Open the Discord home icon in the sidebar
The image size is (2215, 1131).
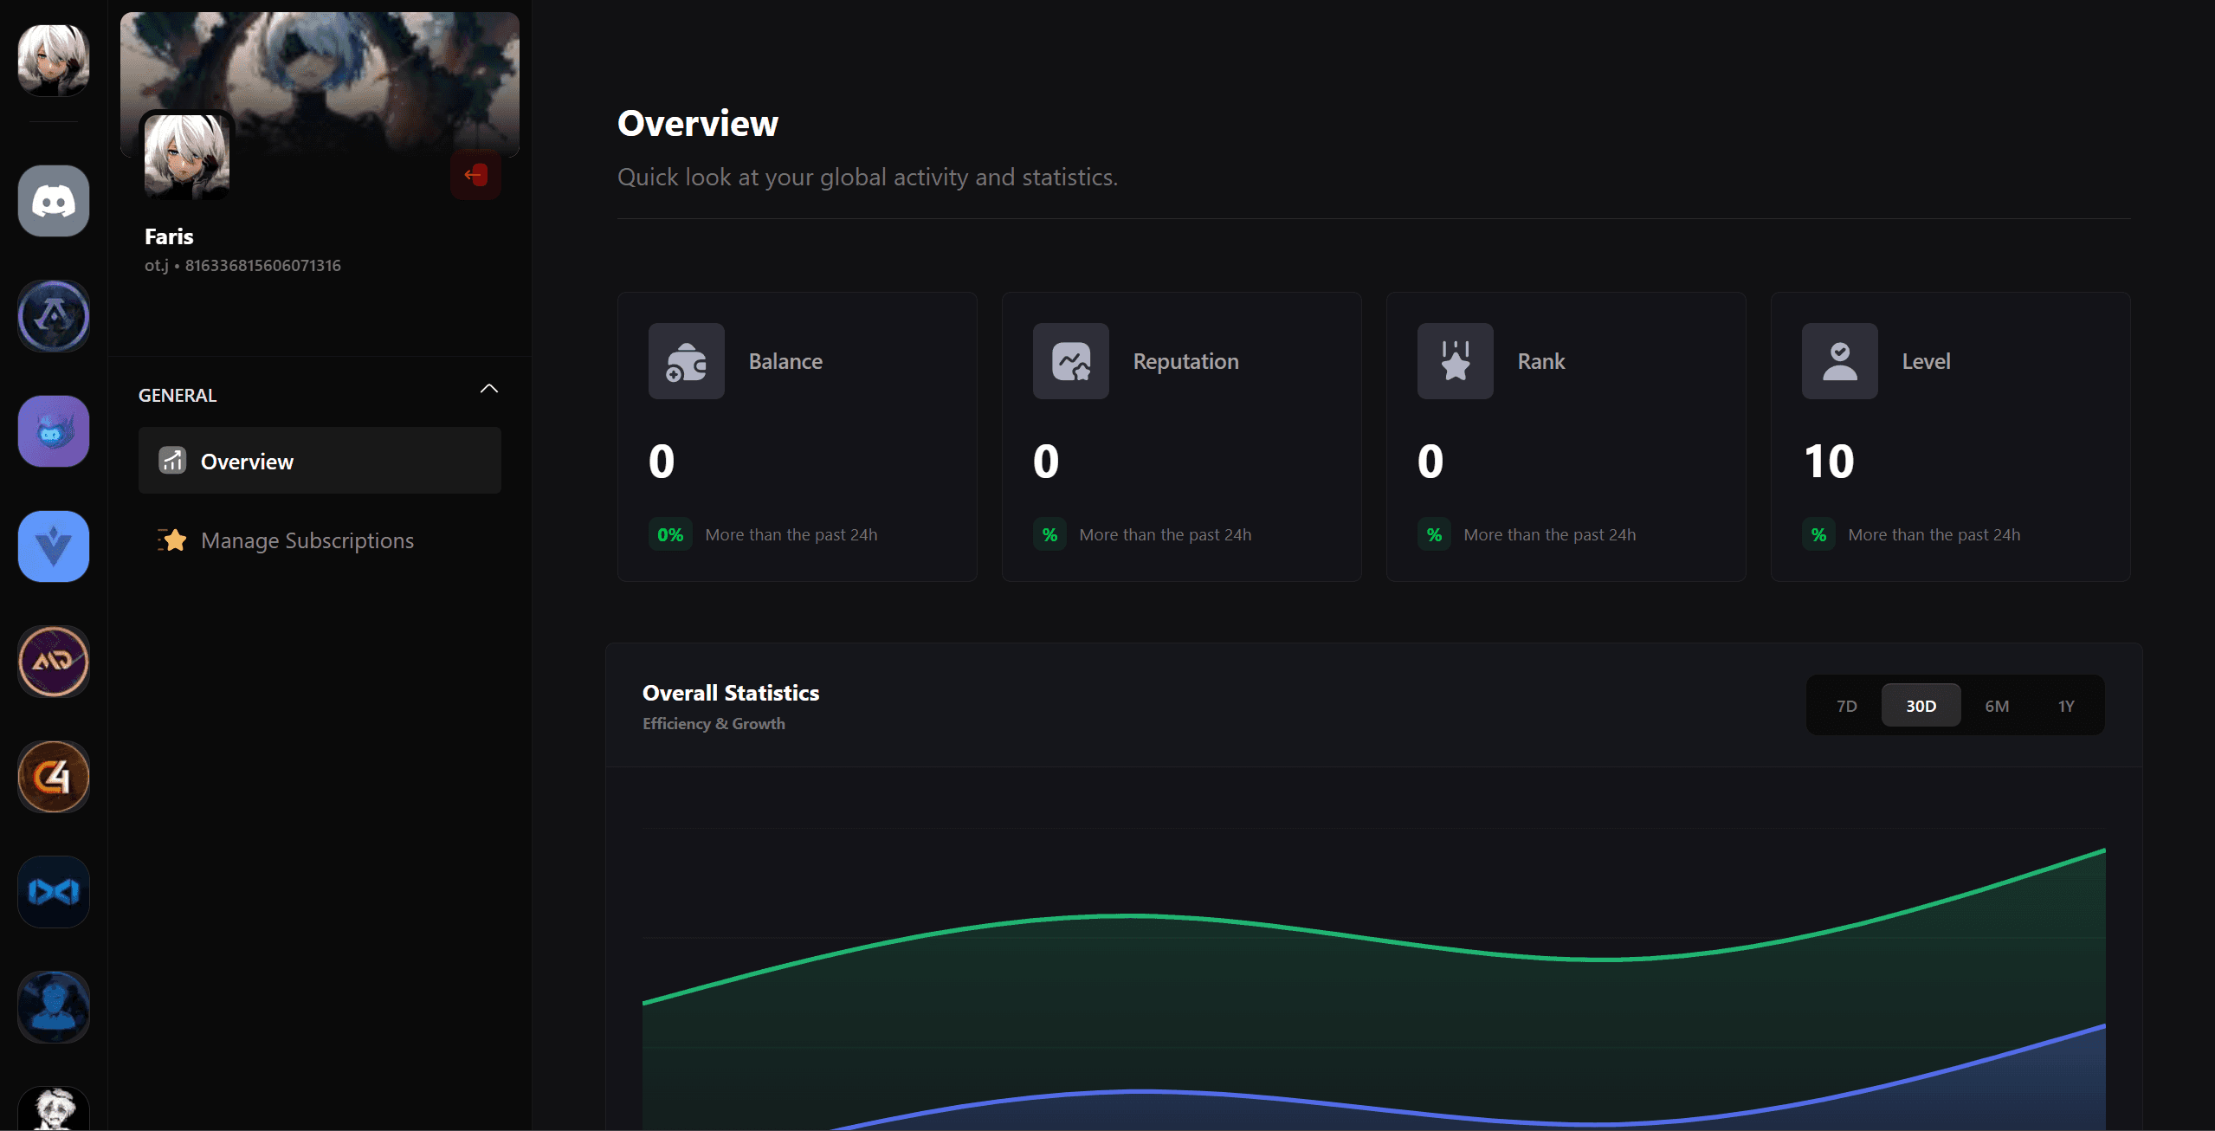point(53,201)
